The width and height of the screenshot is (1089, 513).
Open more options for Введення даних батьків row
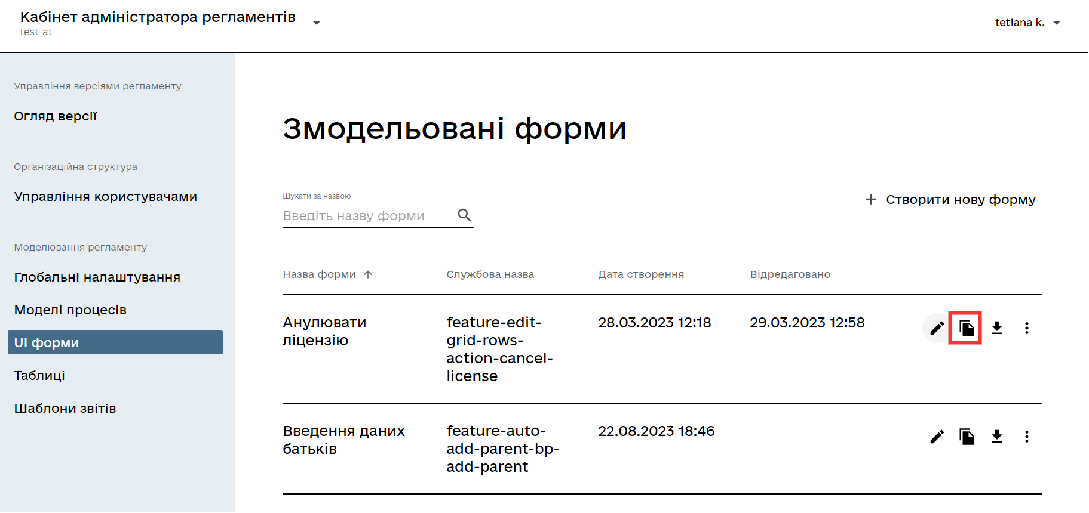point(1026,437)
